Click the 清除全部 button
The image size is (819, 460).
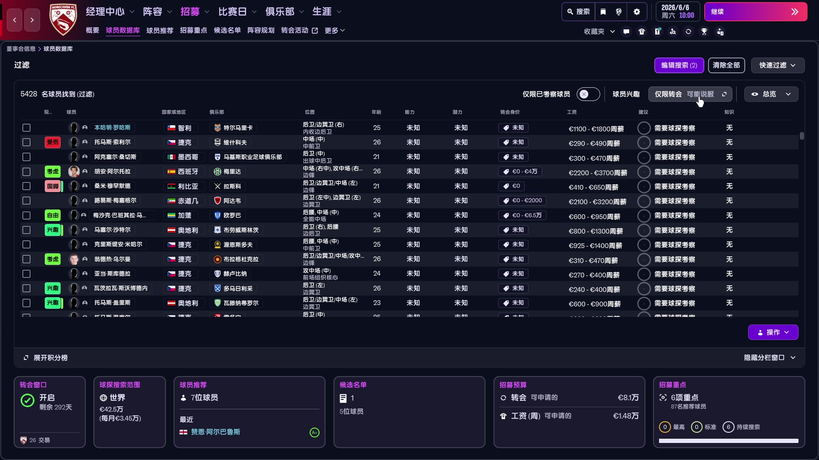[x=726, y=65]
